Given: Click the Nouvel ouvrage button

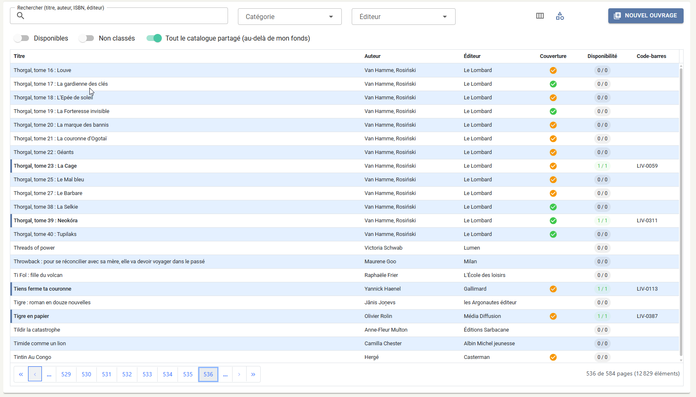Looking at the screenshot, I should point(646,16).
